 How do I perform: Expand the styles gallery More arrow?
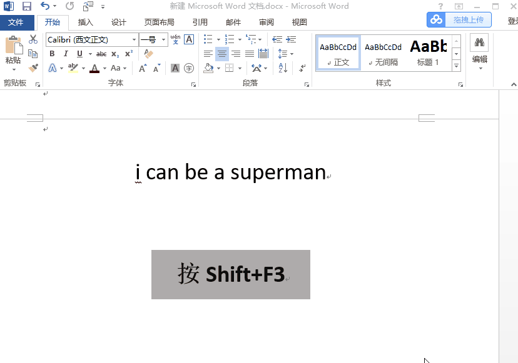(x=456, y=66)
